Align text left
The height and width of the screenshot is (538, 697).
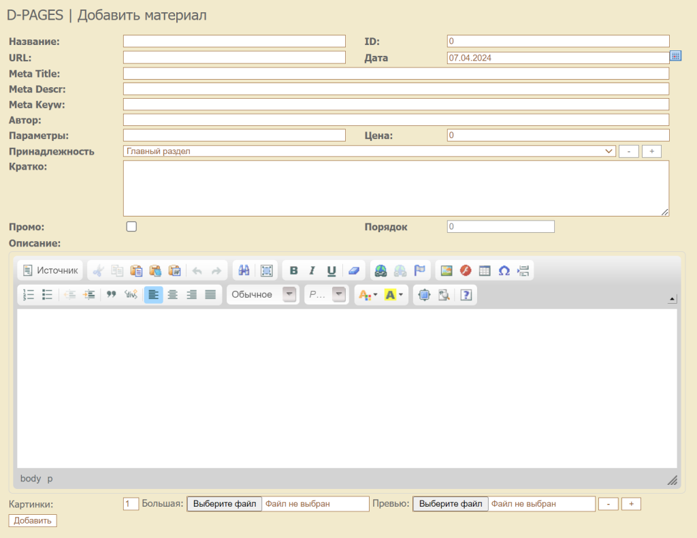coord(153,294)
